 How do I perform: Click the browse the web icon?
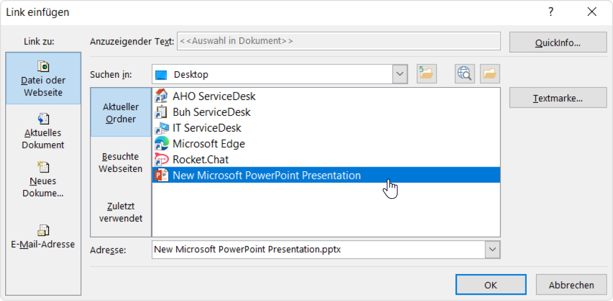[x=465, y=74]
